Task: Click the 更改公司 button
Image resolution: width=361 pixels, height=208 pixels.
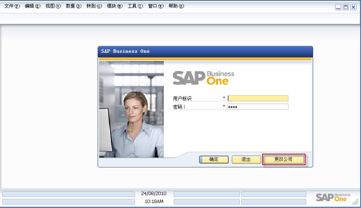Action: (283, 159)
